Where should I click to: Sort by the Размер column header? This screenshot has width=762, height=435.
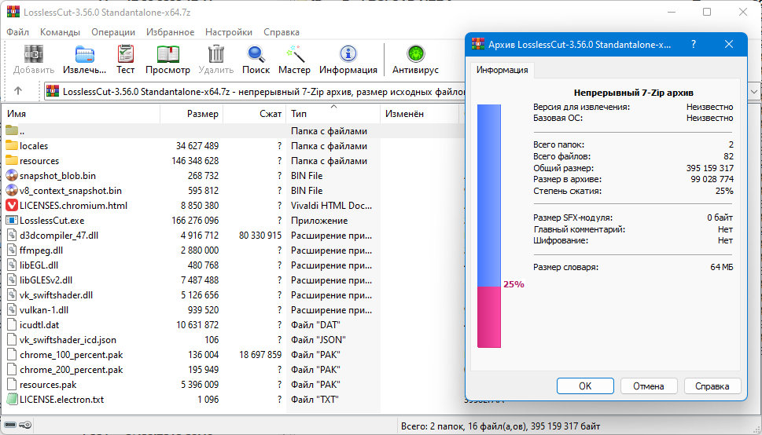191,114
